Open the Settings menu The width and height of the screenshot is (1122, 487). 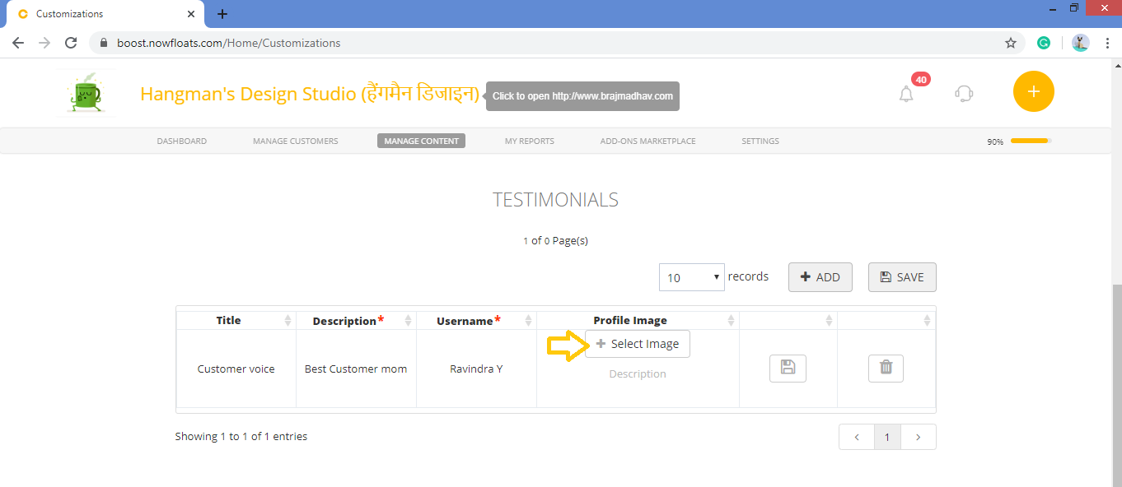(760, 141)
